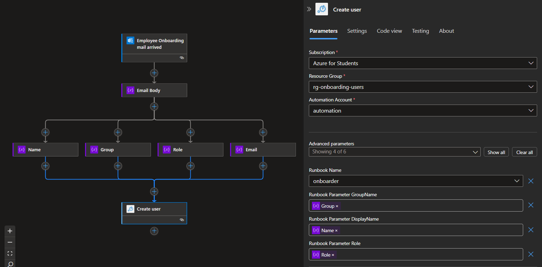
Task: Click the Runbook Parameter Role input field
Action: tap(429, 254)
